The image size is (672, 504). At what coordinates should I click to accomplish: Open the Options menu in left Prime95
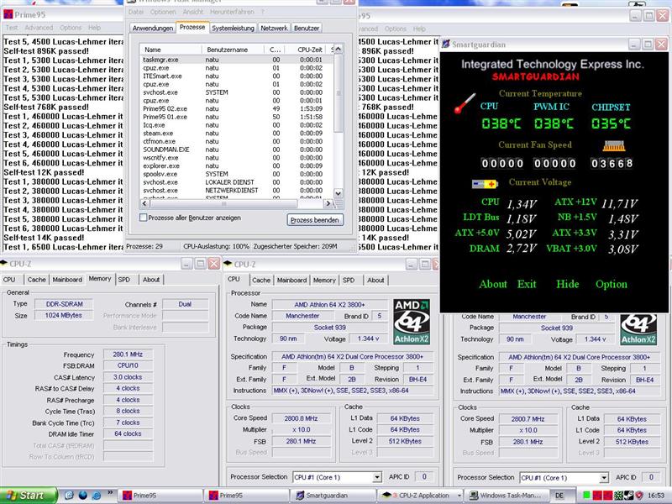tap(71, 28)
